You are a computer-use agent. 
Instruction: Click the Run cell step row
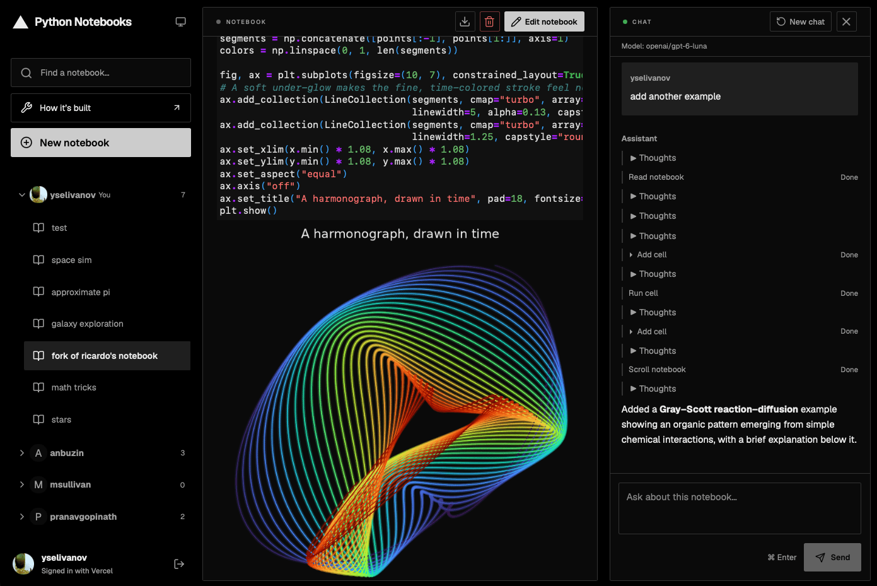[740, 293]
